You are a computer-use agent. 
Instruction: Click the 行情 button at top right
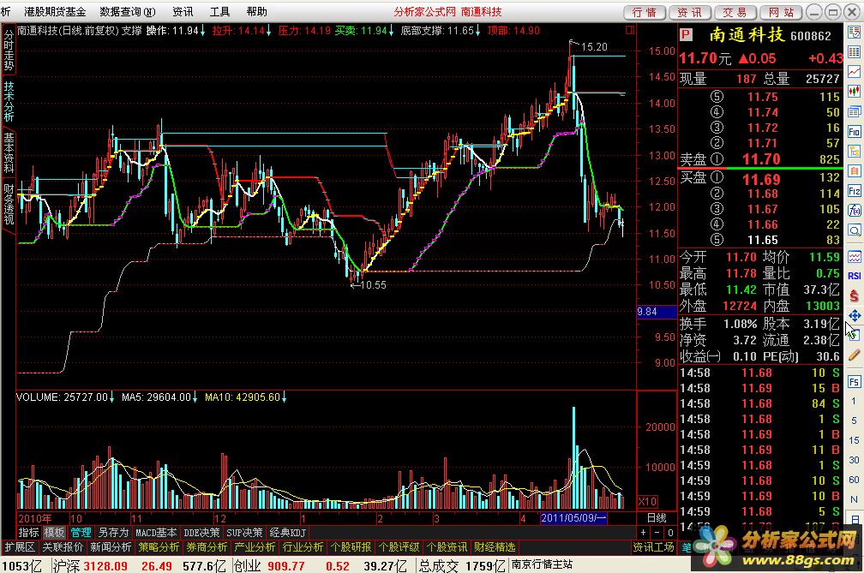(x=645, y=13)
